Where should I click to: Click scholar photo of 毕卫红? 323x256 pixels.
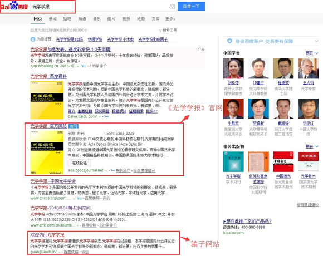pos(309,109)
